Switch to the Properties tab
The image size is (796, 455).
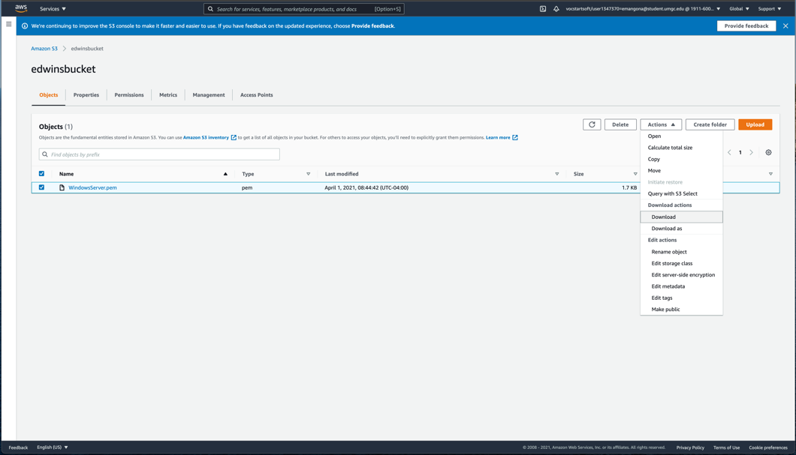pos(86,95)
